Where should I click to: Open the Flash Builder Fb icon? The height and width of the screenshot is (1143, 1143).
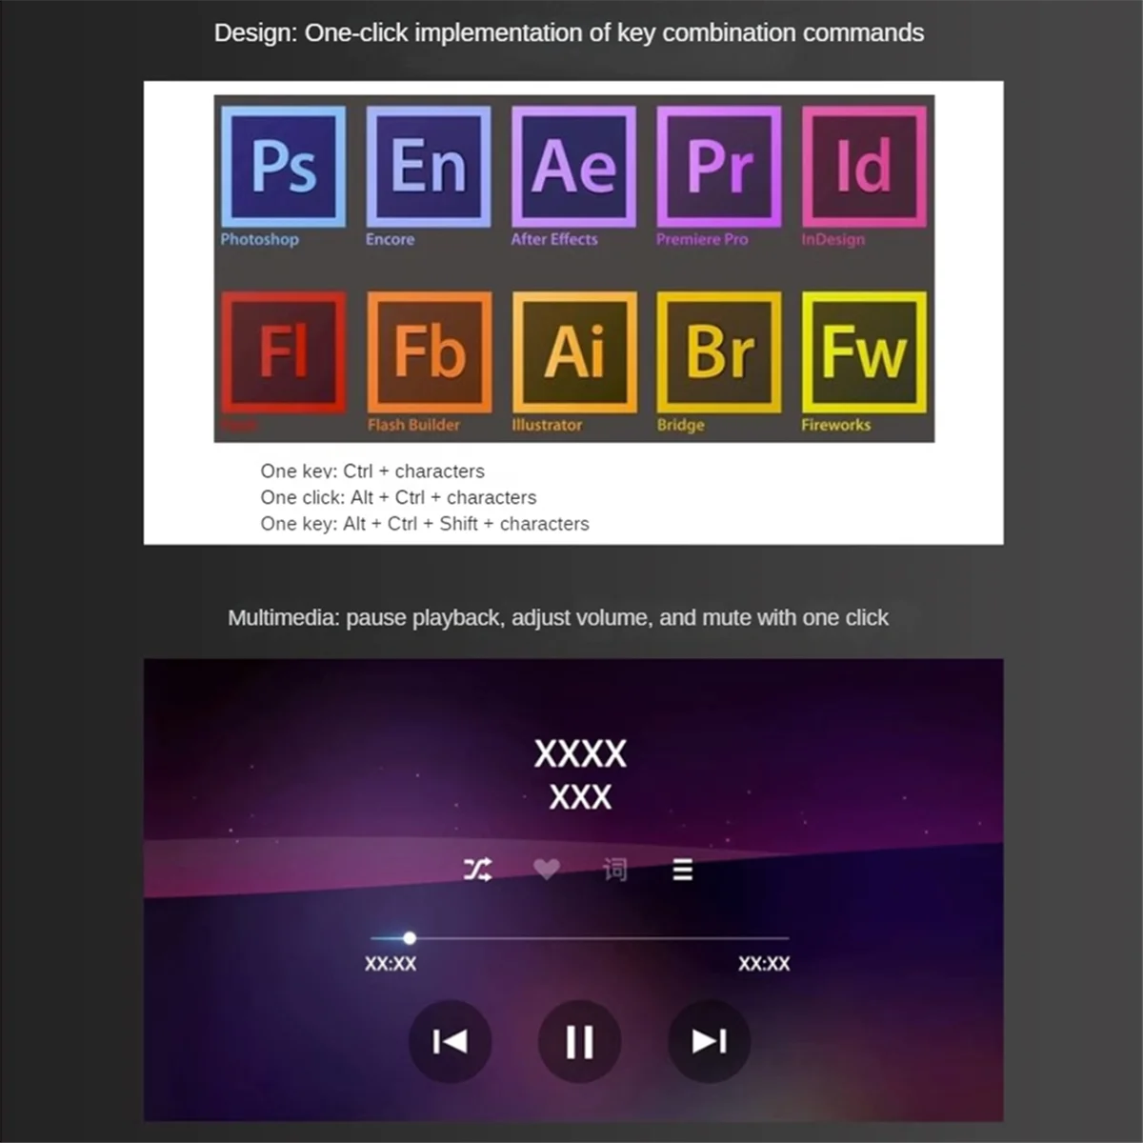pyautogui.click(x=429, y=352)
